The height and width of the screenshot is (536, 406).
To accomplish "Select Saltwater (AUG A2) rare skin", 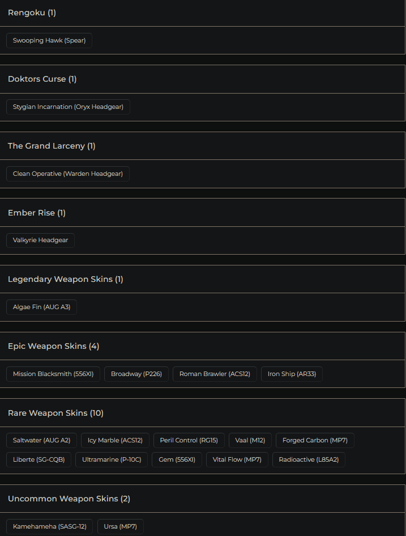I will 41,440.
